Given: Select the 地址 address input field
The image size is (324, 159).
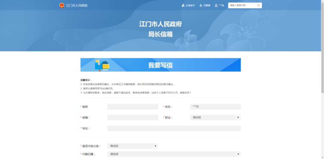Looking at the screenshot, I should (174, 128).
